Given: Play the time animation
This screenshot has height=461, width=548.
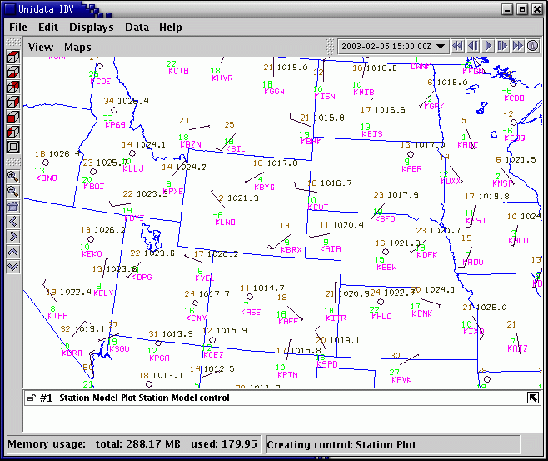Looking at the screenshot, I should point(488,46).
